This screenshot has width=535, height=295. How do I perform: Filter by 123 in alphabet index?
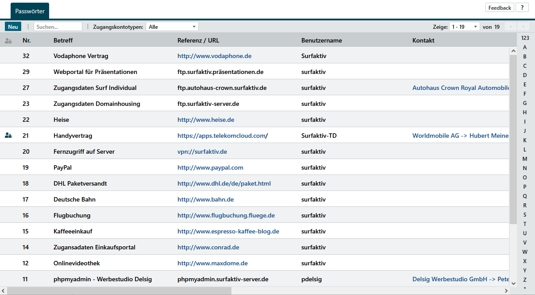click(x=525, y=38)
